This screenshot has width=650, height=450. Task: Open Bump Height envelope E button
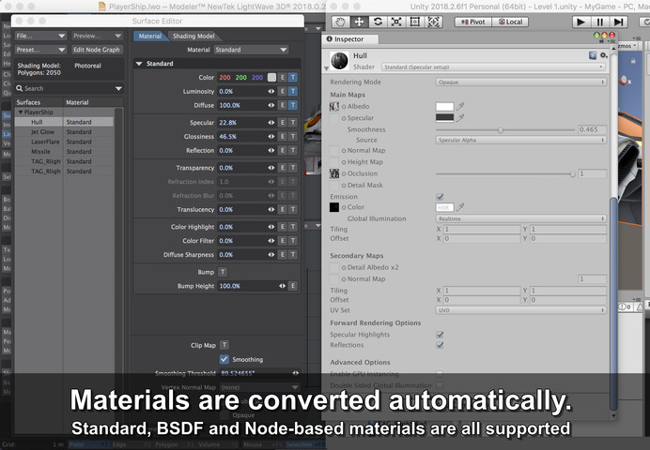[x=293, y=286]
